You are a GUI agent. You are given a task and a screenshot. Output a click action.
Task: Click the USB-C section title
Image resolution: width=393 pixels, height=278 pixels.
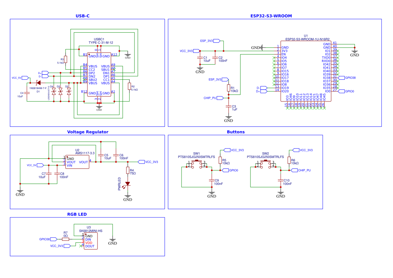click(x=82, y=16)
